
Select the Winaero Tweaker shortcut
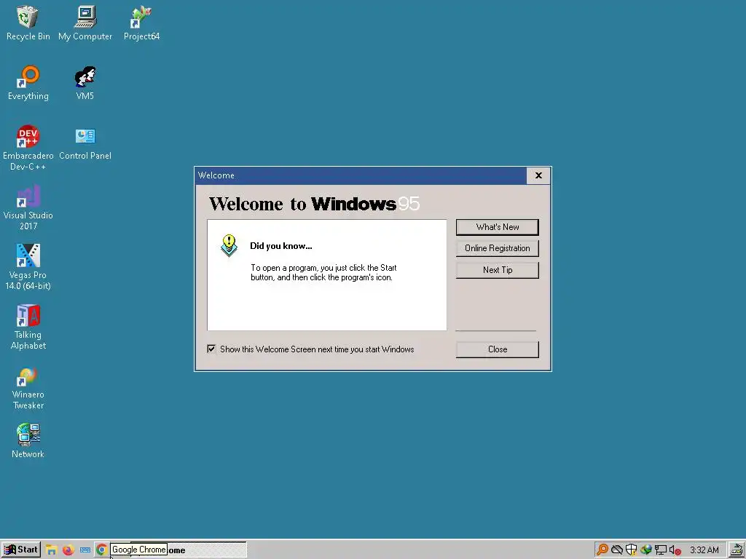coord(28,387)
